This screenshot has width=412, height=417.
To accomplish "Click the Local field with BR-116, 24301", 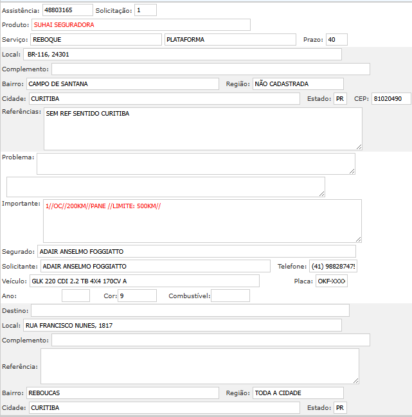I will pyautogui.click(x=182, y=55).
